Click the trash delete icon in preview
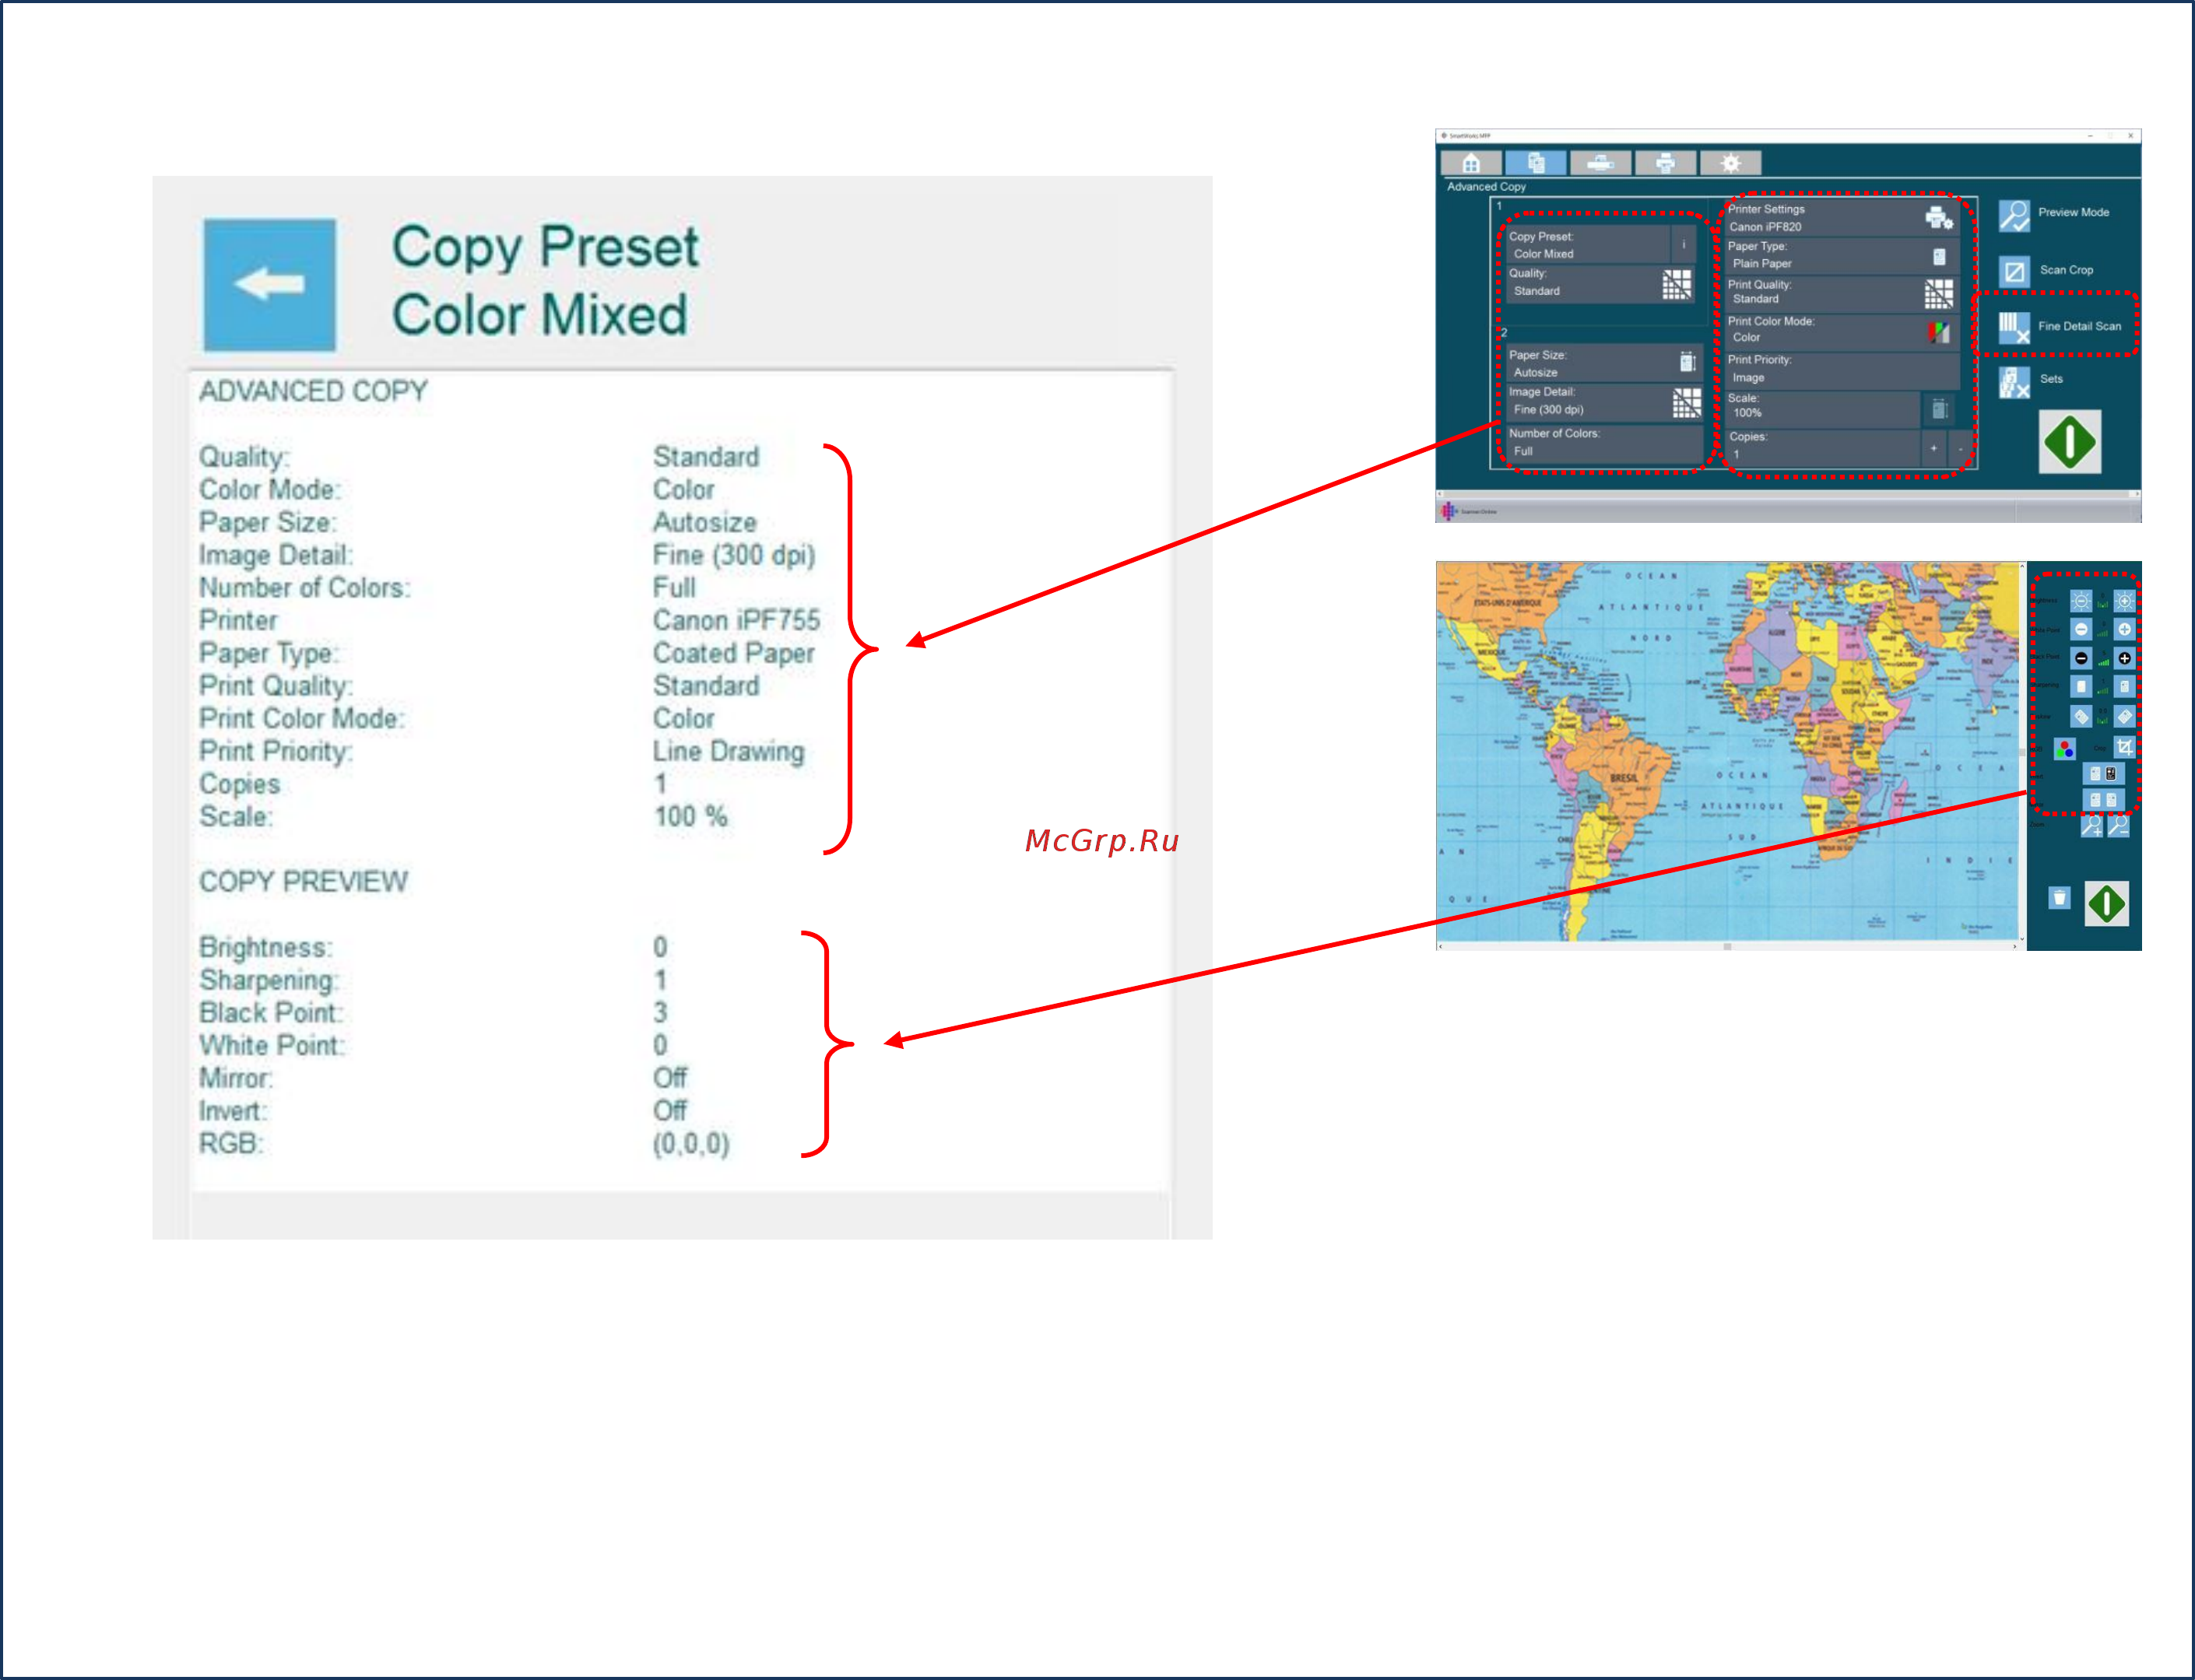2195x1680 pixels. [x=2059, y=898]
